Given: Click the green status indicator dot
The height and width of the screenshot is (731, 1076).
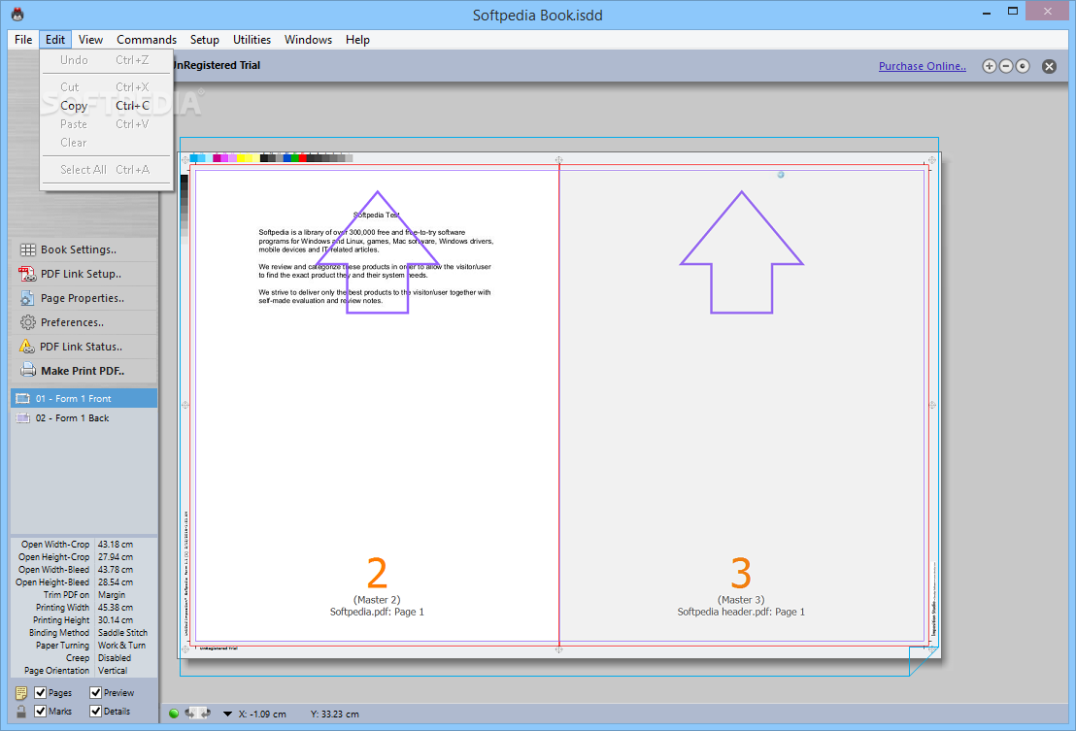Looking at the screenshot, I should [x=174, y=714].
